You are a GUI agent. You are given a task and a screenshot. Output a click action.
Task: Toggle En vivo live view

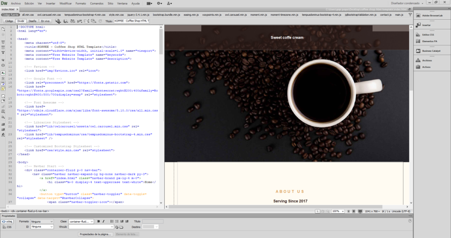[45, 21]
